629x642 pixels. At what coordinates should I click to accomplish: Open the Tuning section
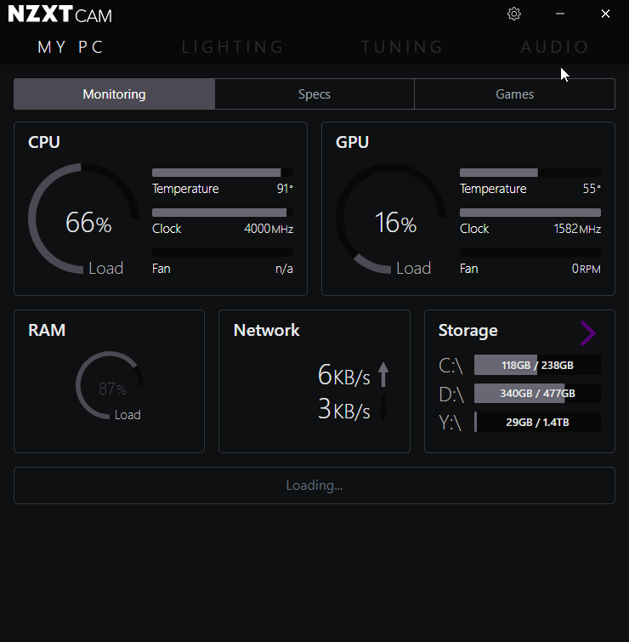point(402,47)
